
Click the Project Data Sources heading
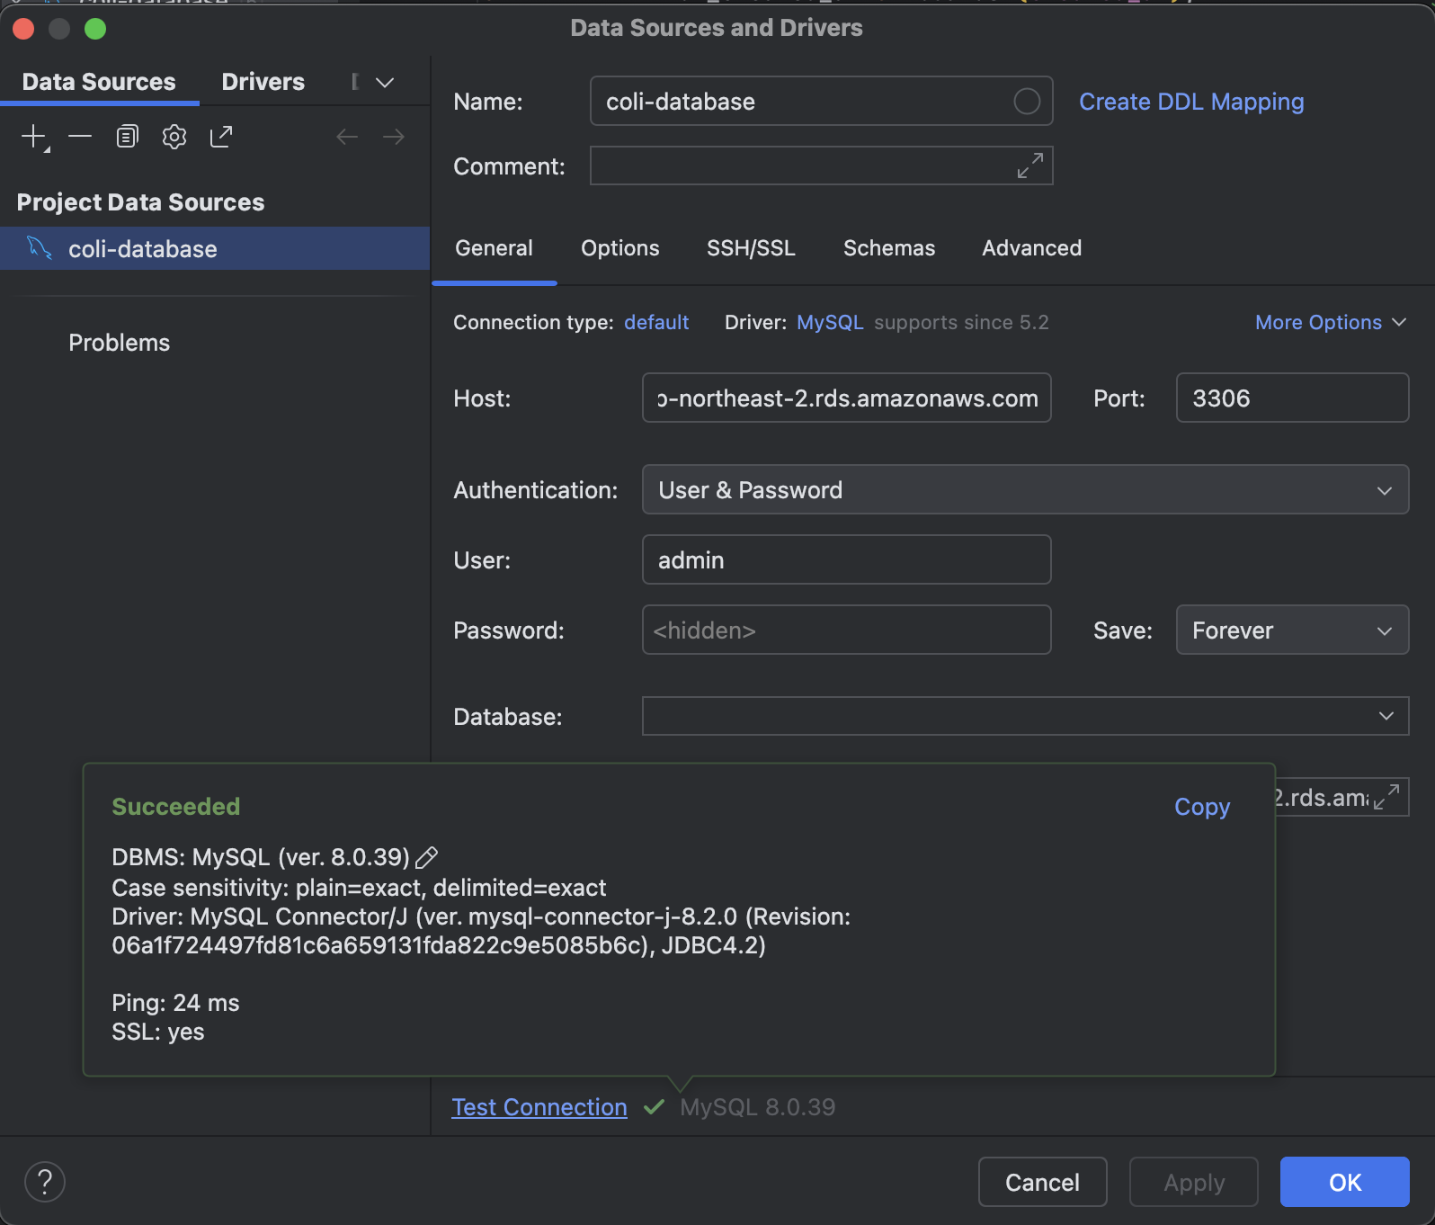coord(140,202)
